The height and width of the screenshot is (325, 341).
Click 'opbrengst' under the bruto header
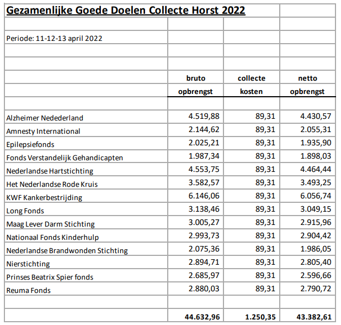(195, 92)
